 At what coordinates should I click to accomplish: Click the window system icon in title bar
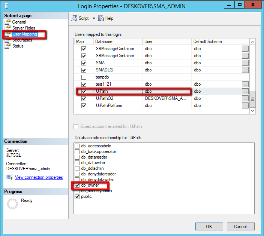(x=6, y=6)
